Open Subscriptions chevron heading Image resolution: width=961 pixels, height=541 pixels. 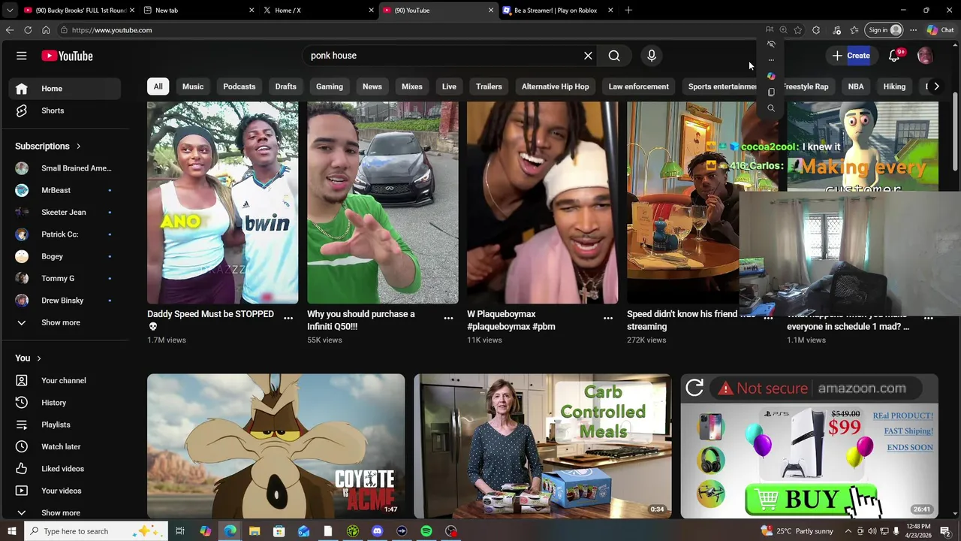[x=48, y=146]
